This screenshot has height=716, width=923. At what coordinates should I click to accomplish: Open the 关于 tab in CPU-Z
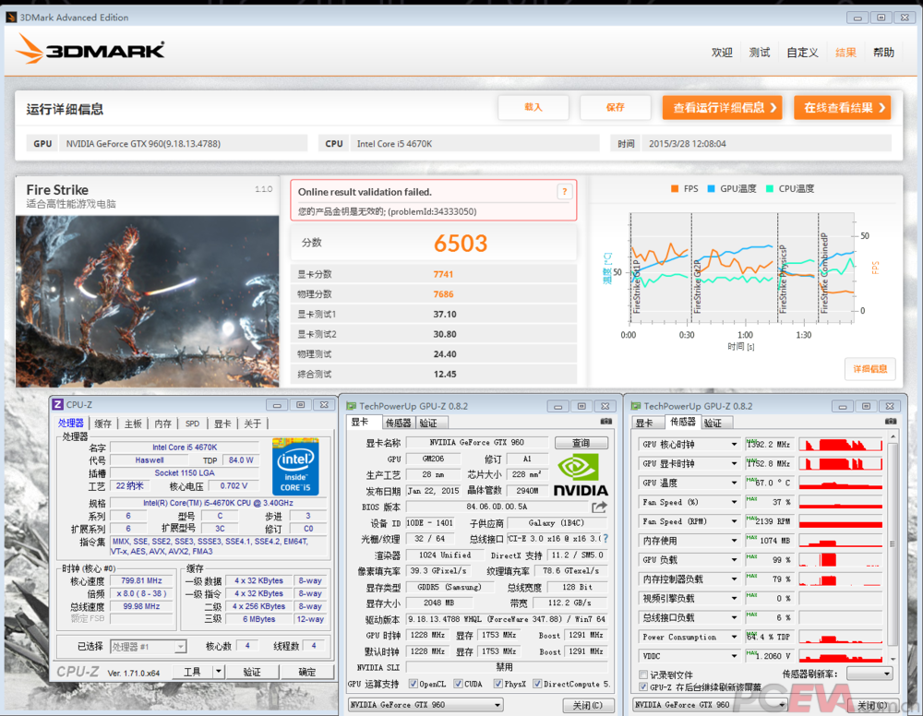coord(253,424)
